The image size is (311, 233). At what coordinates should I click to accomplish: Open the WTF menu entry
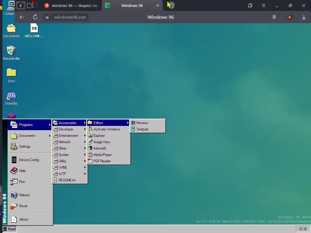point(70,174)
